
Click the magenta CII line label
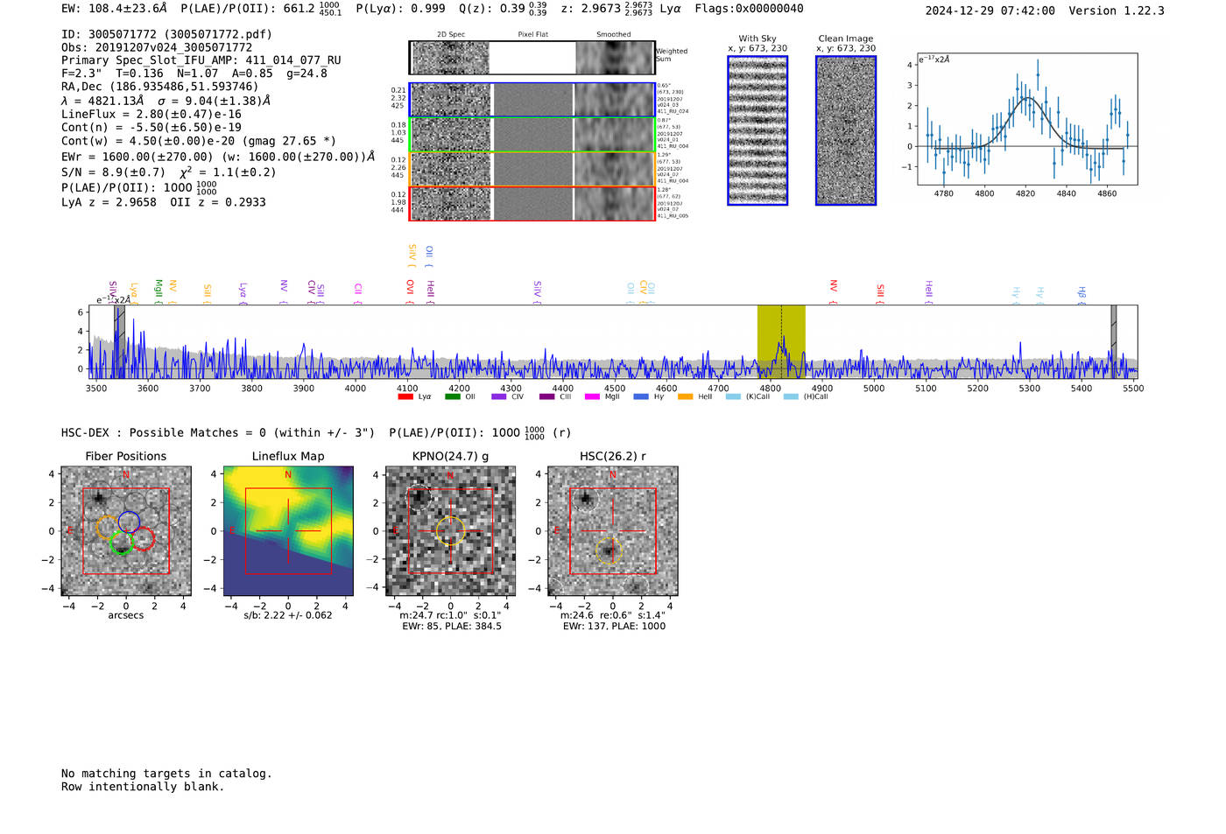coord(358,293)
